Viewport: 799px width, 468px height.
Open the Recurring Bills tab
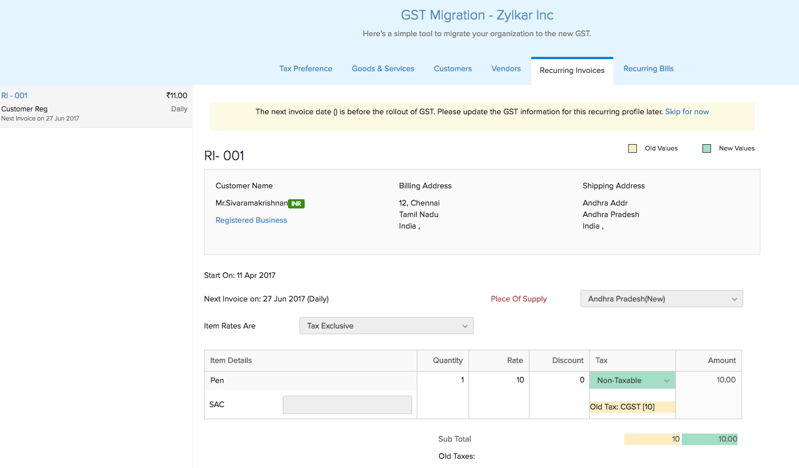pyautogui.click(x=648, y=68)
